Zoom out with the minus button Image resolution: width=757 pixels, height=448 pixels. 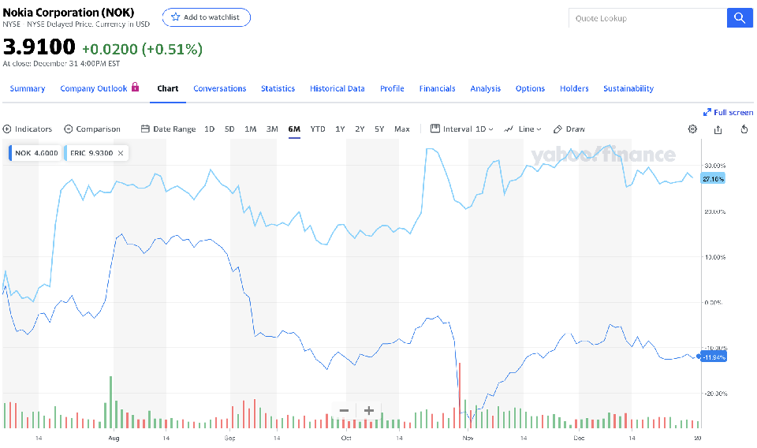click(x=344, y=410)
